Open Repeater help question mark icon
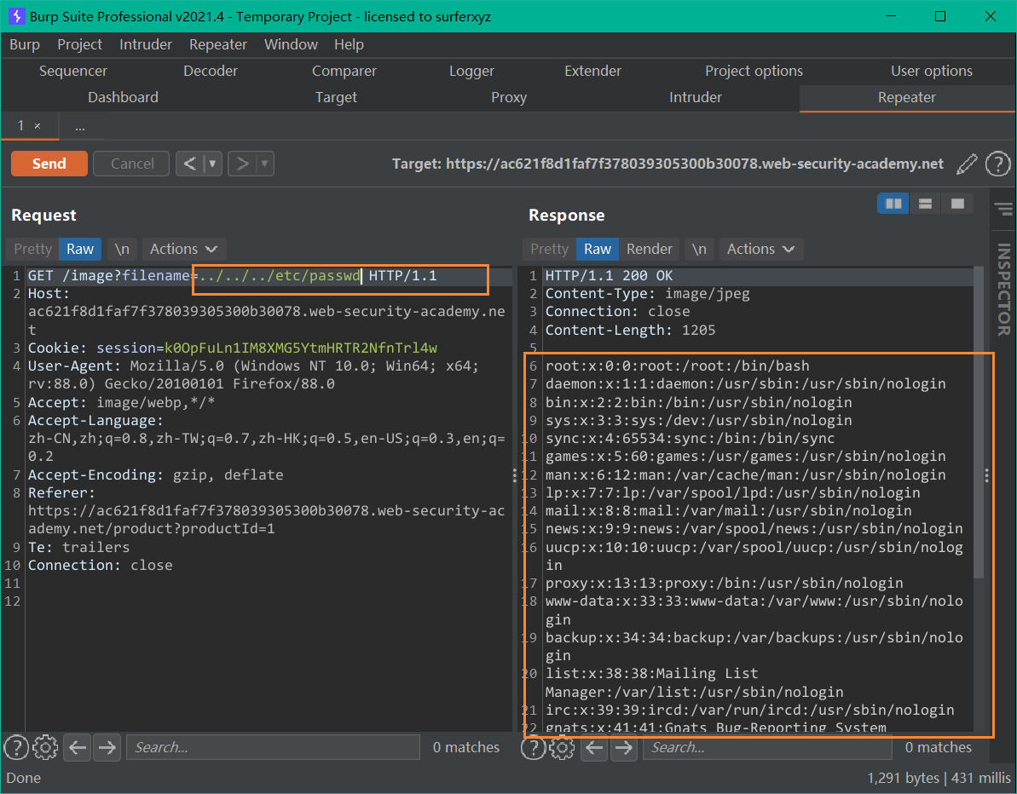Image resolution: width=1017 pixels, height=794 pixels. 997,164
